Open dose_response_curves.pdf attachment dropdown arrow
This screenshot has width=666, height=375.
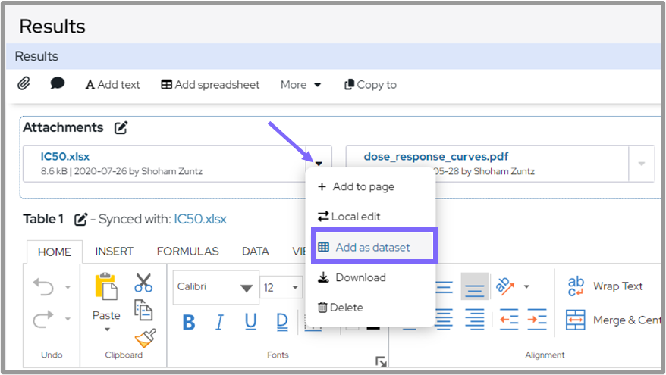pos(641,164)
